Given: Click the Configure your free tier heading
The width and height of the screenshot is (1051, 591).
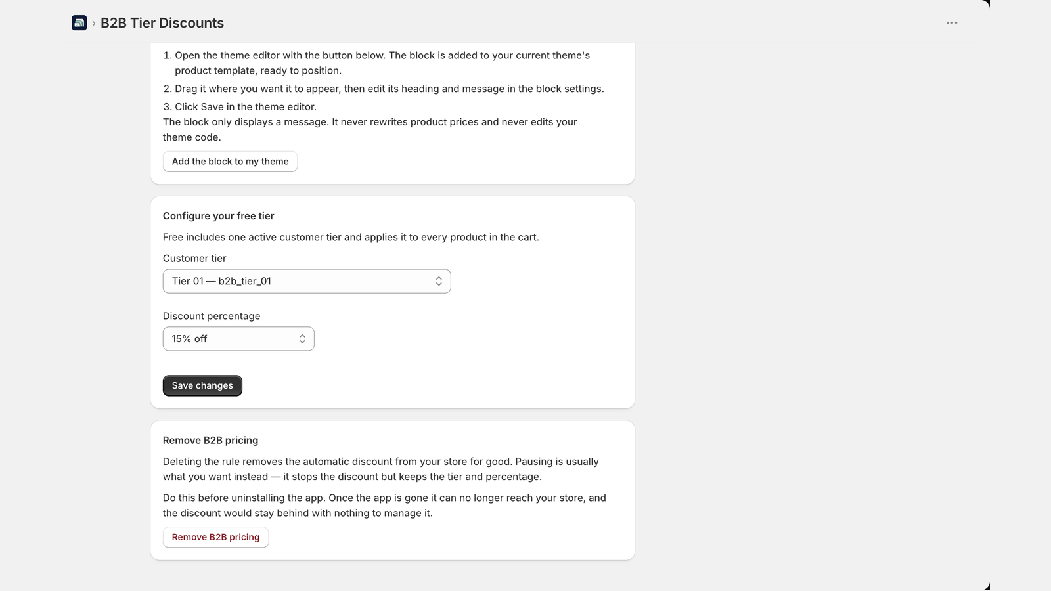Looking at the screenshot, I should pyautogui.click(x=219, y=216).
